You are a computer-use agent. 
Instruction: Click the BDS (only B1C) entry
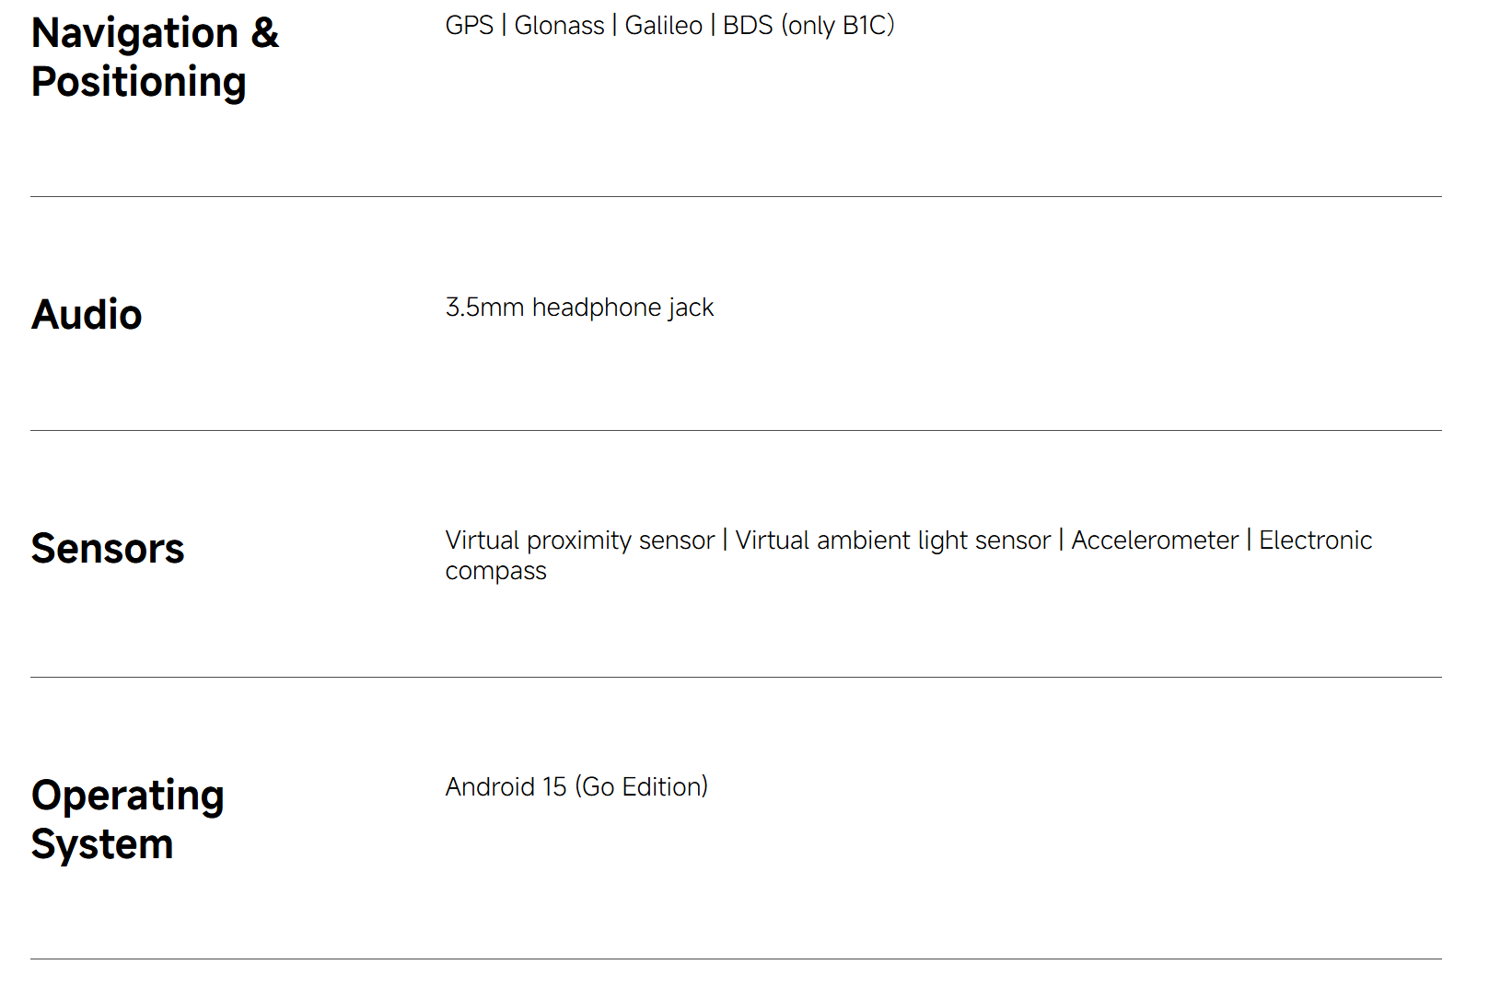click(808, 26)
